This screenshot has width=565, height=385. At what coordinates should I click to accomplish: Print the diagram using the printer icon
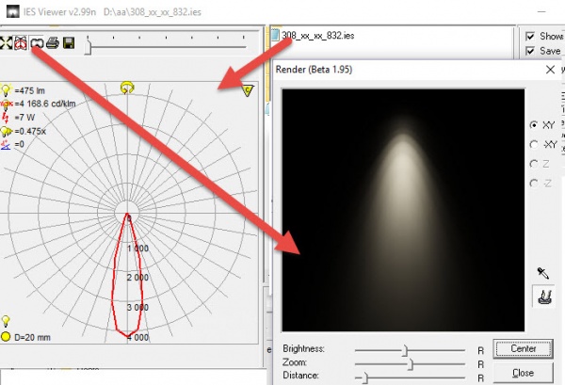coord(53,43)
